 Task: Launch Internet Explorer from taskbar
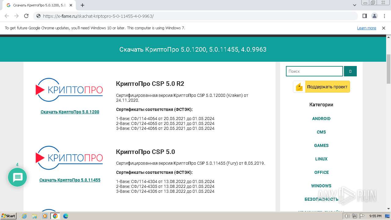24,216
